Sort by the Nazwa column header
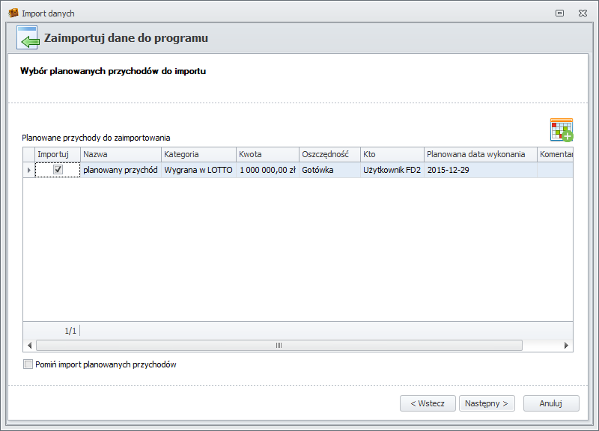The height and width of the screenshot is (431, 599). (x=120, y=154)
